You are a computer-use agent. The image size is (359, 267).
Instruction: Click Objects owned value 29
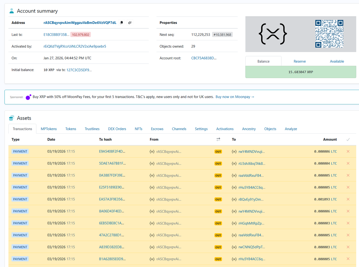point(193,46)
